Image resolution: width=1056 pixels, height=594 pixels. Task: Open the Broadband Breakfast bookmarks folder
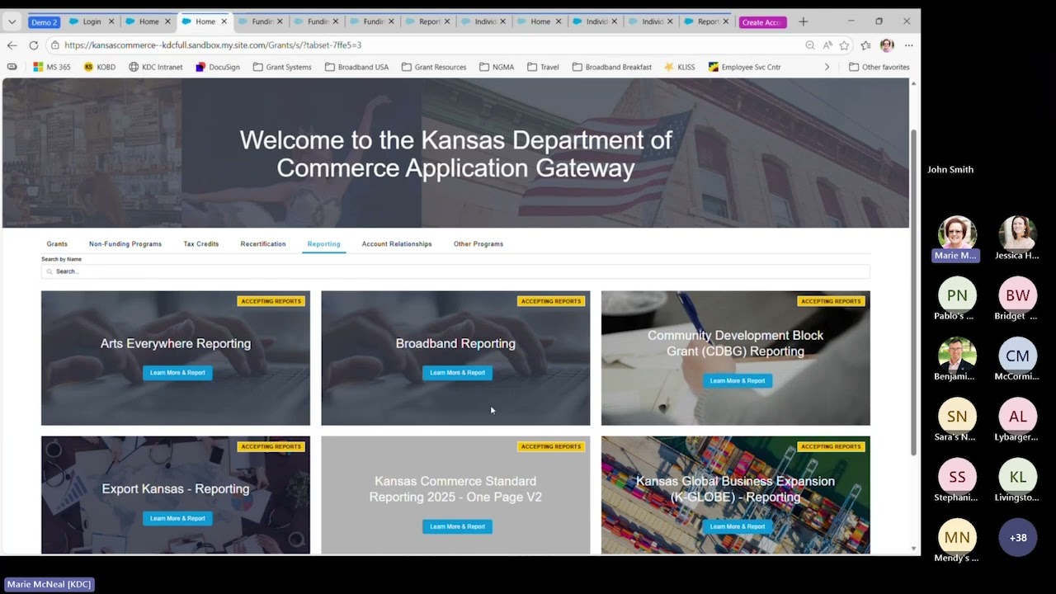point(611,67)
